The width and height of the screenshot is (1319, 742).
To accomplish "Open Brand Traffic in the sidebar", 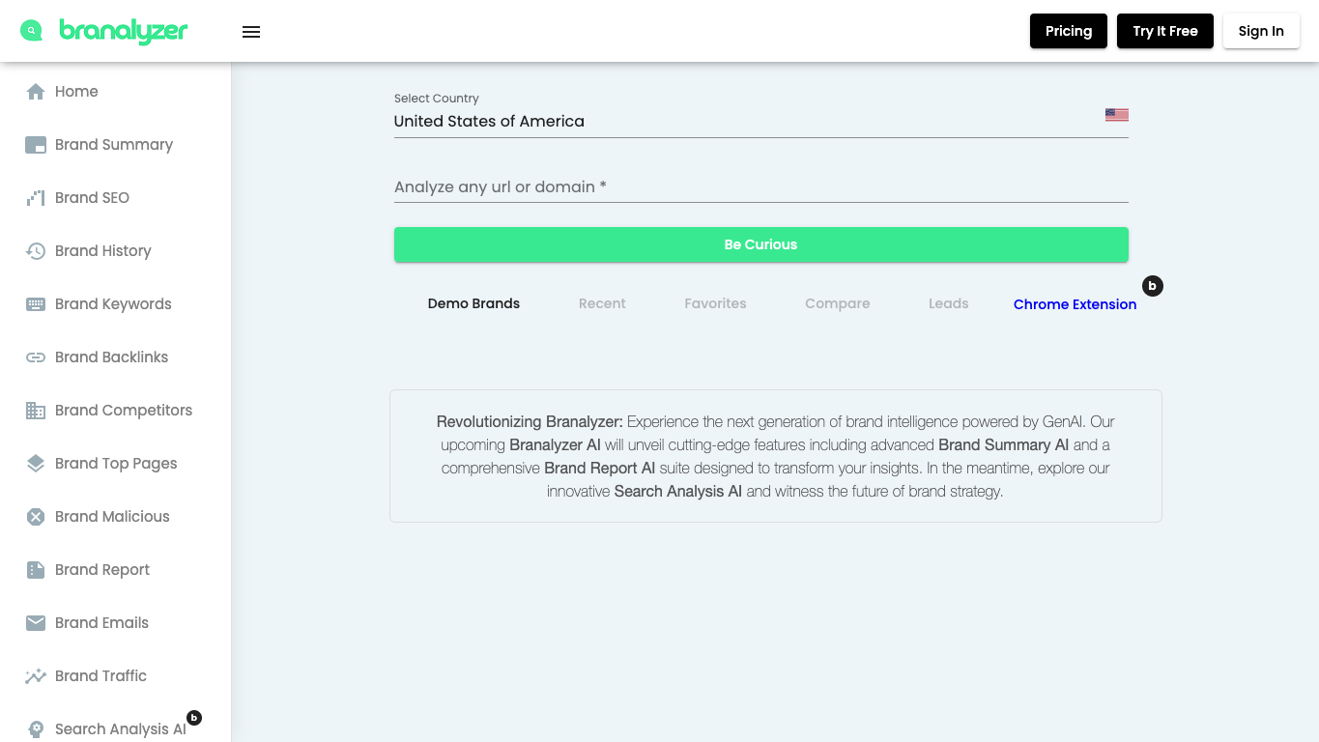I will (x=116, y=676).
